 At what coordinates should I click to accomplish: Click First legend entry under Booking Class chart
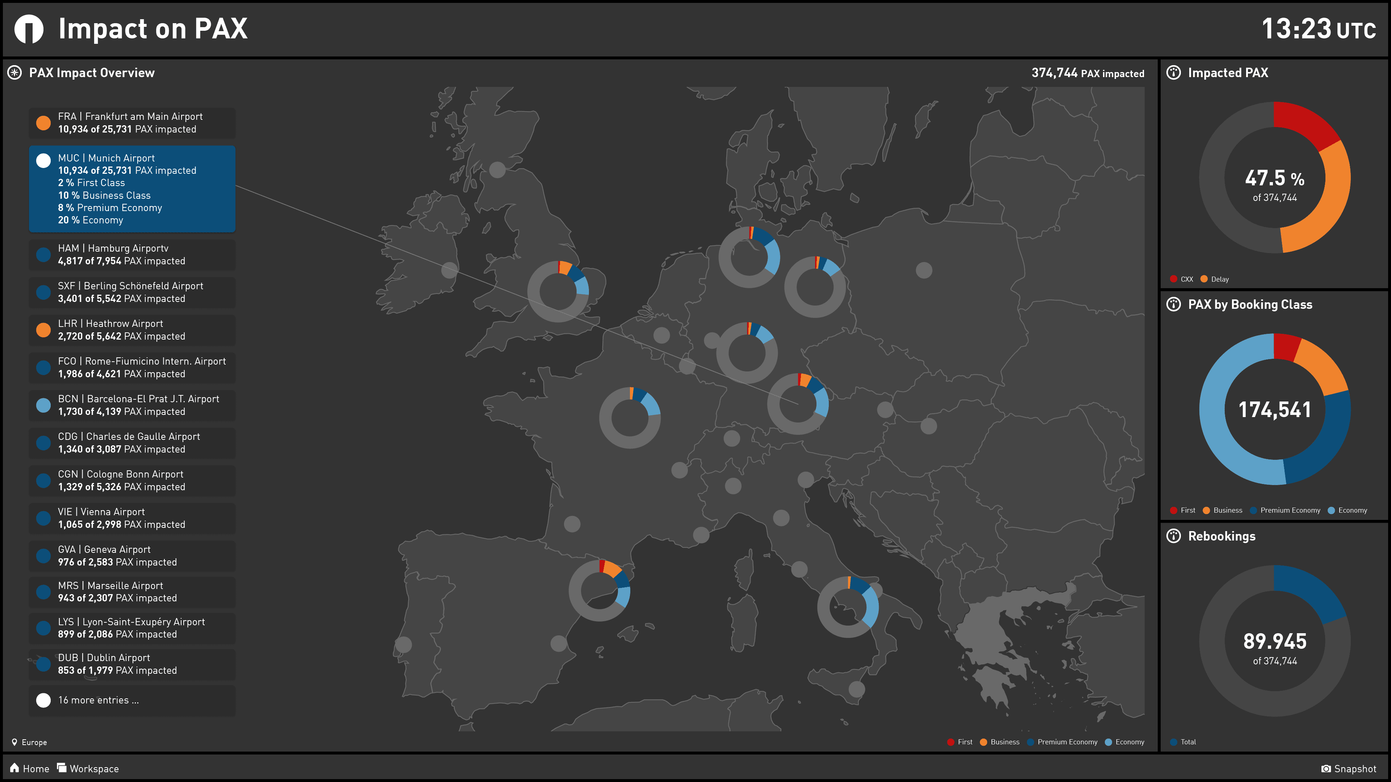1183,510
